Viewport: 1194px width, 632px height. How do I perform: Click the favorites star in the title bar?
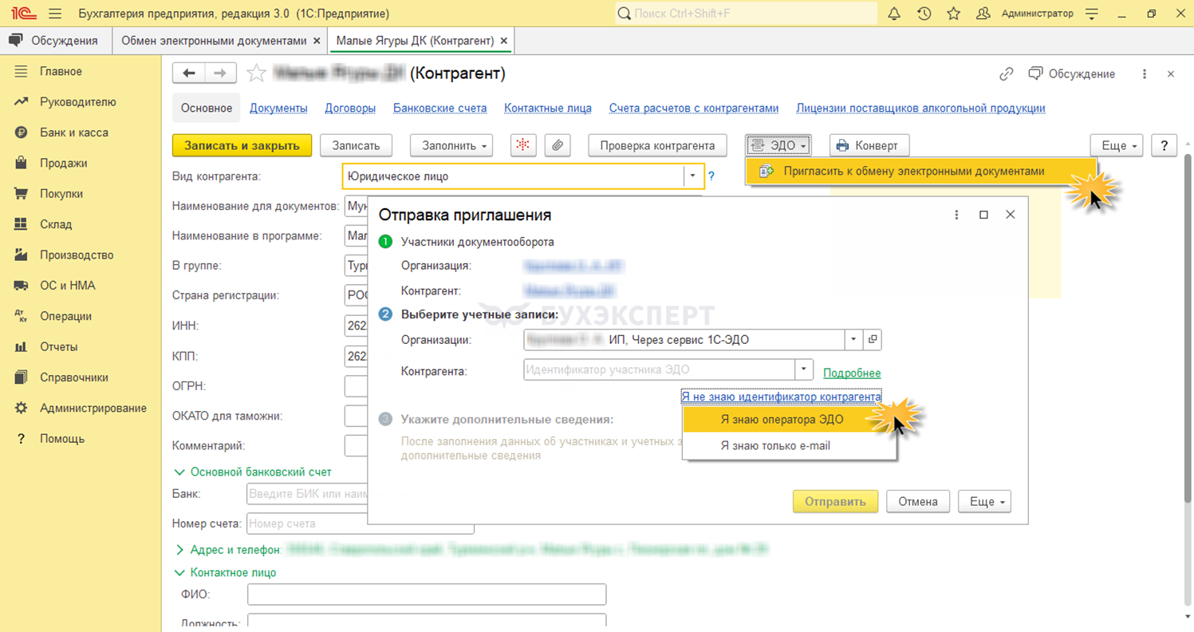click(953, 14)
